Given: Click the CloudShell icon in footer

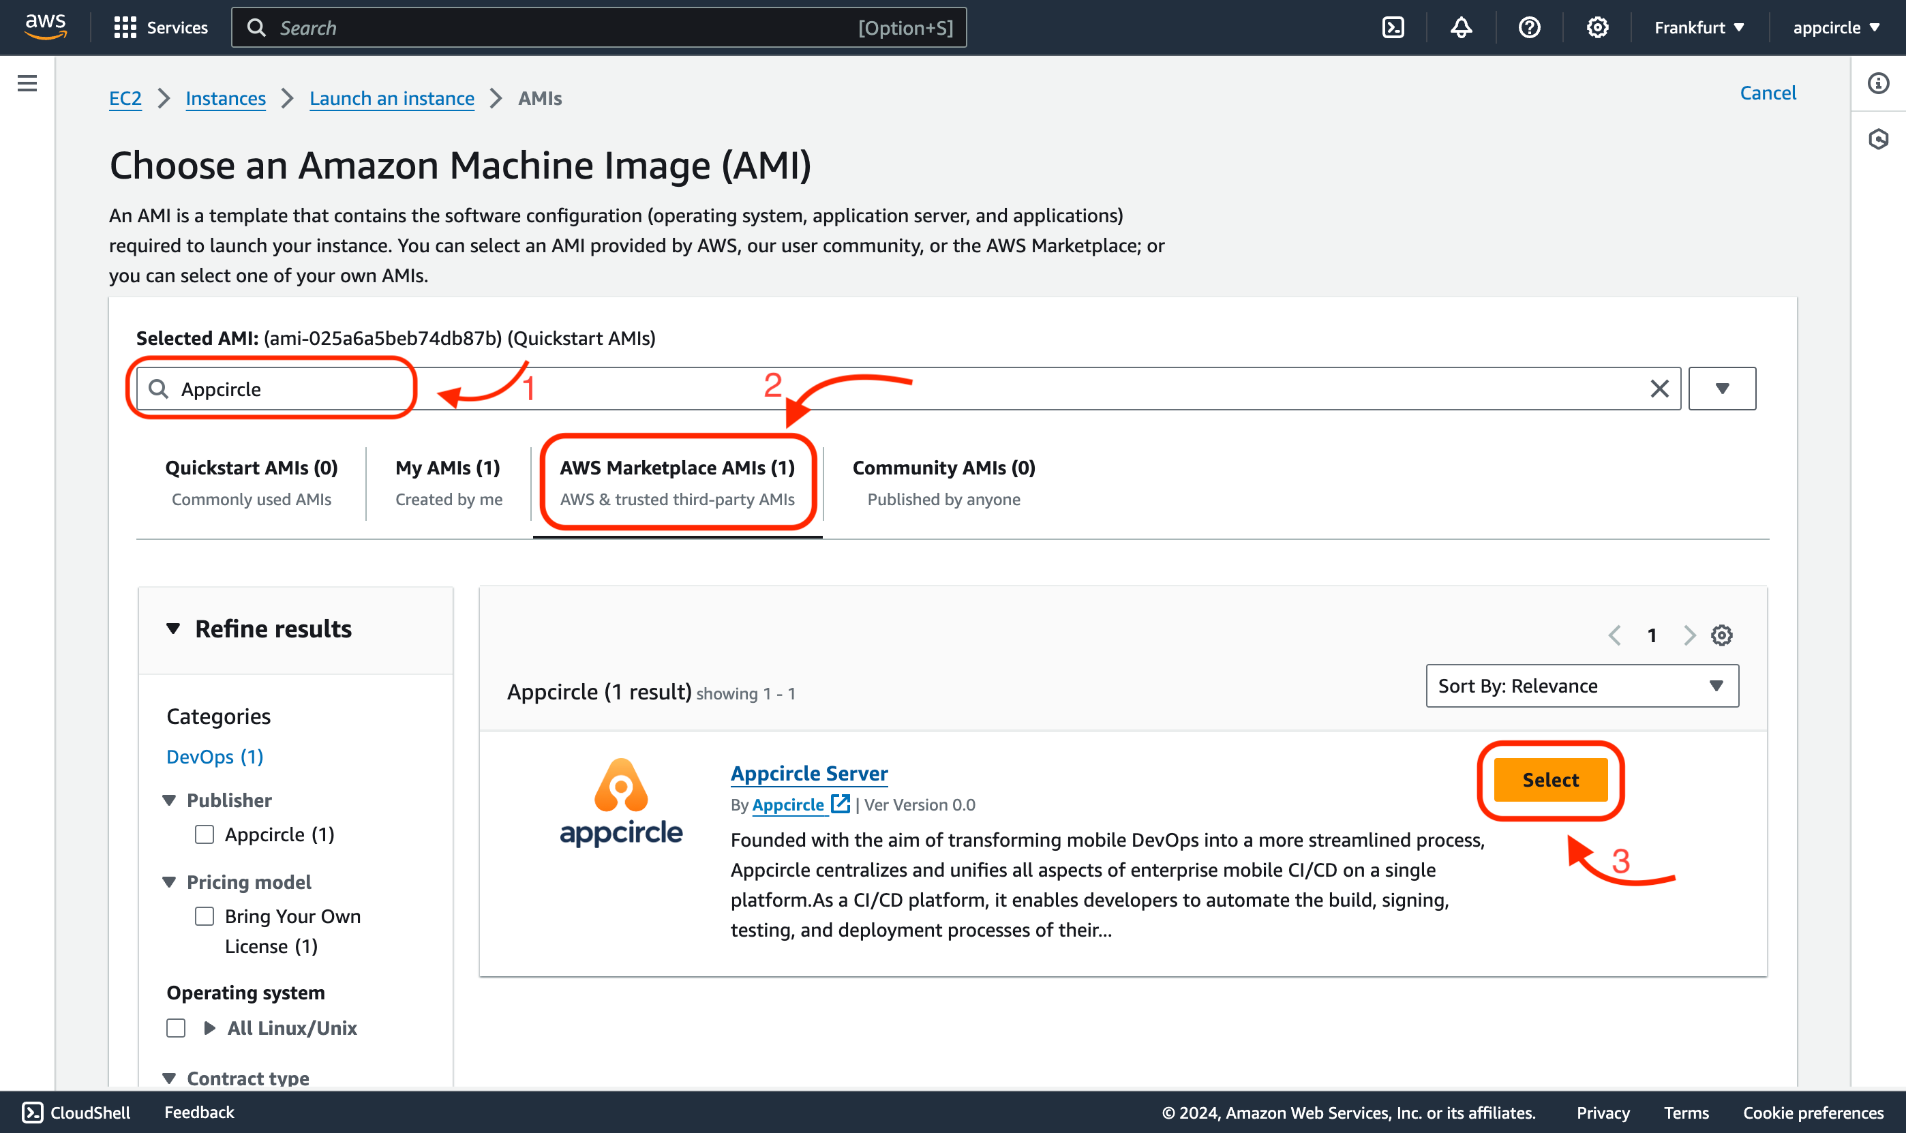Looking at the screenshot, I should (x=32, y=1113).
